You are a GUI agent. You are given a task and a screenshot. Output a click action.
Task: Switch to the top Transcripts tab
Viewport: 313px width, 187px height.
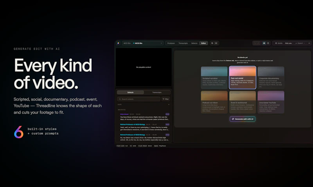183,43
